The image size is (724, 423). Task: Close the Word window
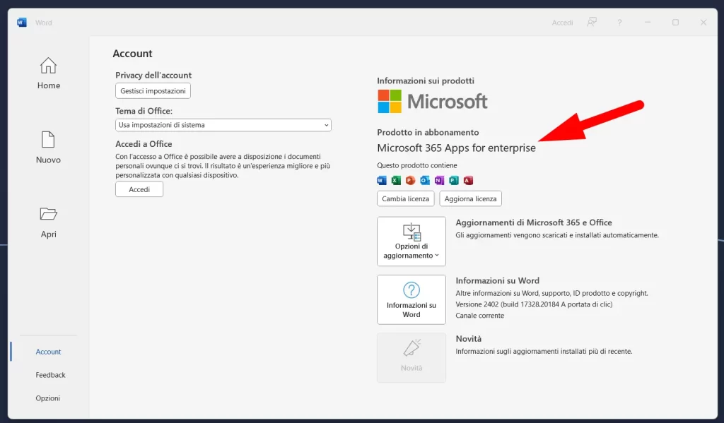point(703,22)
